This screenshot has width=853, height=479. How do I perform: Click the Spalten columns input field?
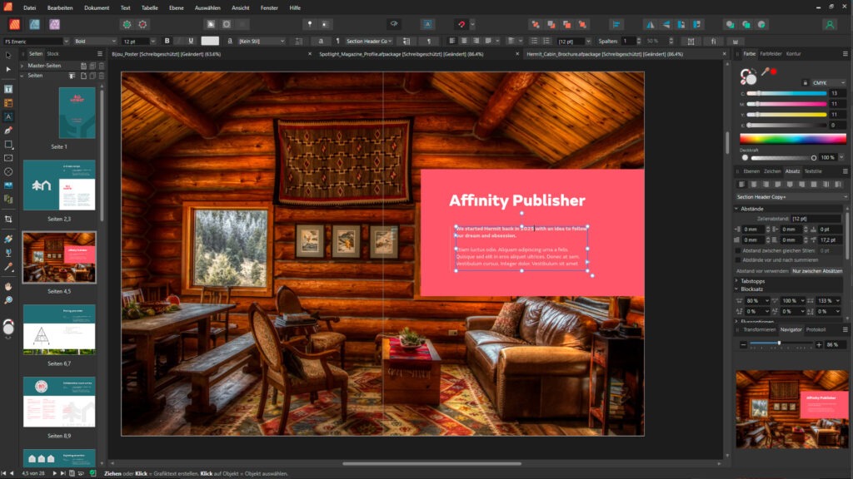pos(629,42)
